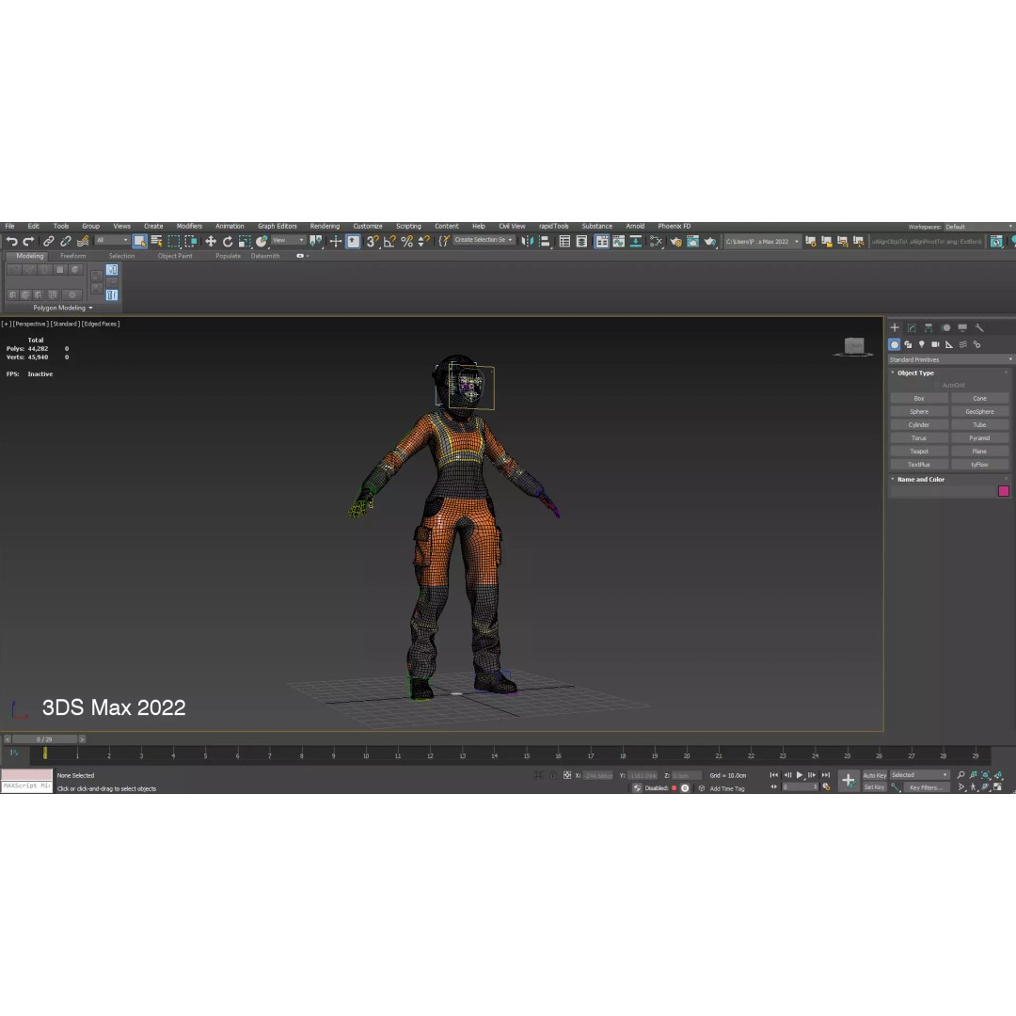Screen dimensions: 1016x1016
Task: Click the Play Animation button
Action: point(800,775)
